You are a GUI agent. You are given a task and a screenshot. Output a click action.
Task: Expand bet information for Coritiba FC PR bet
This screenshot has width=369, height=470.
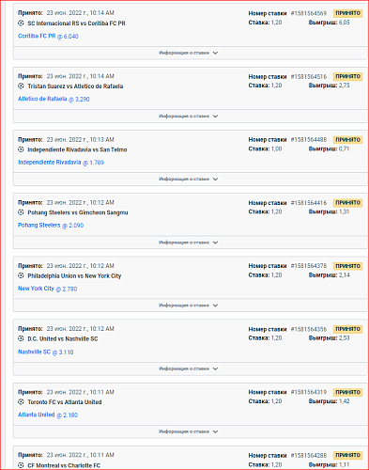(x=189, y=53)
